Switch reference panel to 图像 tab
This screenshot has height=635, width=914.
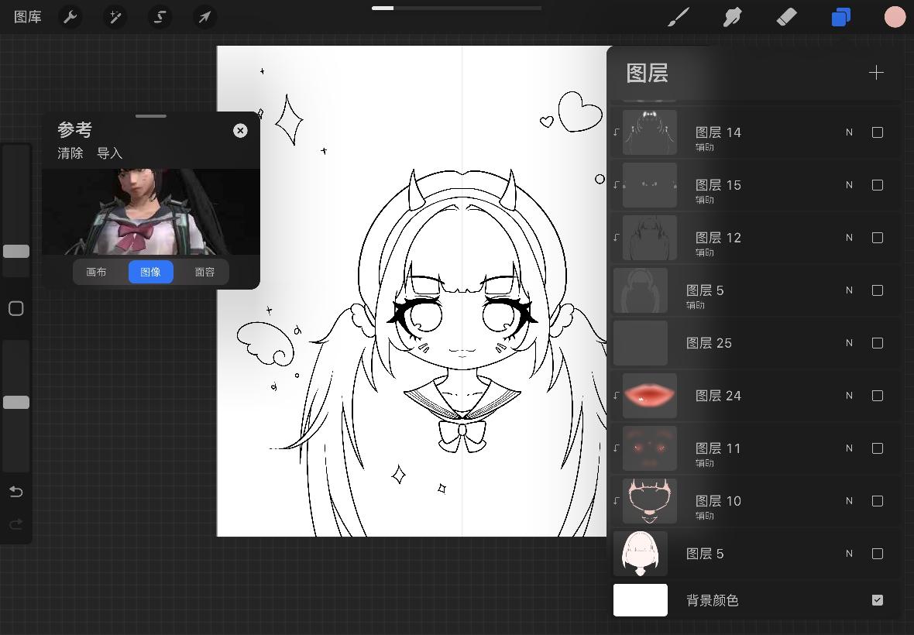point(150,272)
